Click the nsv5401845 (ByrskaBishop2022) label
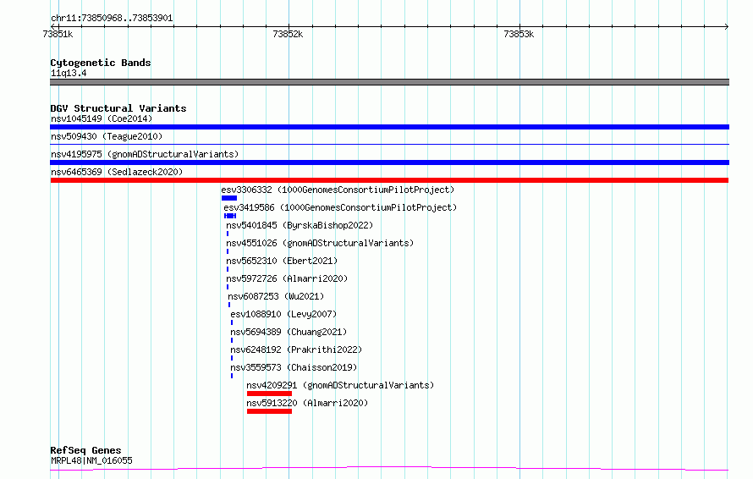The height and width of the screenshot is (479, 753). click(x=300, y=225)
